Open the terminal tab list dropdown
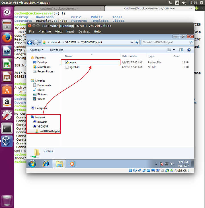 (x=202, y=8)
